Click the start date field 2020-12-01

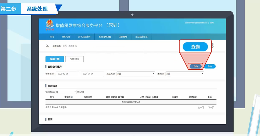(x=68, y=74)
